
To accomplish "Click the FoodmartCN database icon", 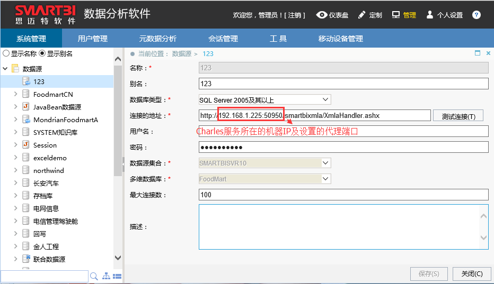I will [x=26, y=94].
